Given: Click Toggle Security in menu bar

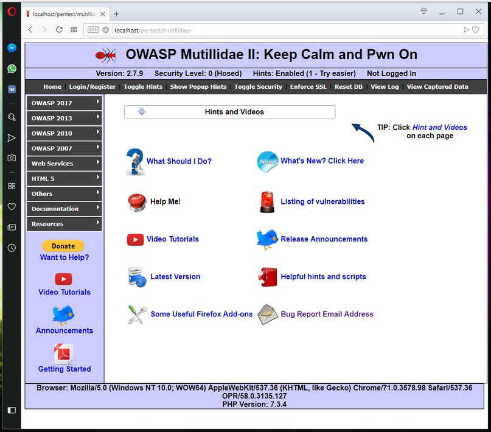Looking at the screenshot, I should tap(259, 87).
